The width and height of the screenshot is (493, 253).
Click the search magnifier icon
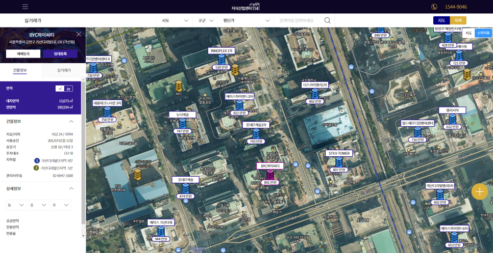click(x=328, y=20)
